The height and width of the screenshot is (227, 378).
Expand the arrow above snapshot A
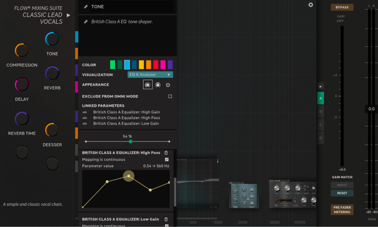pyautogui.click(x=320, y=87)
